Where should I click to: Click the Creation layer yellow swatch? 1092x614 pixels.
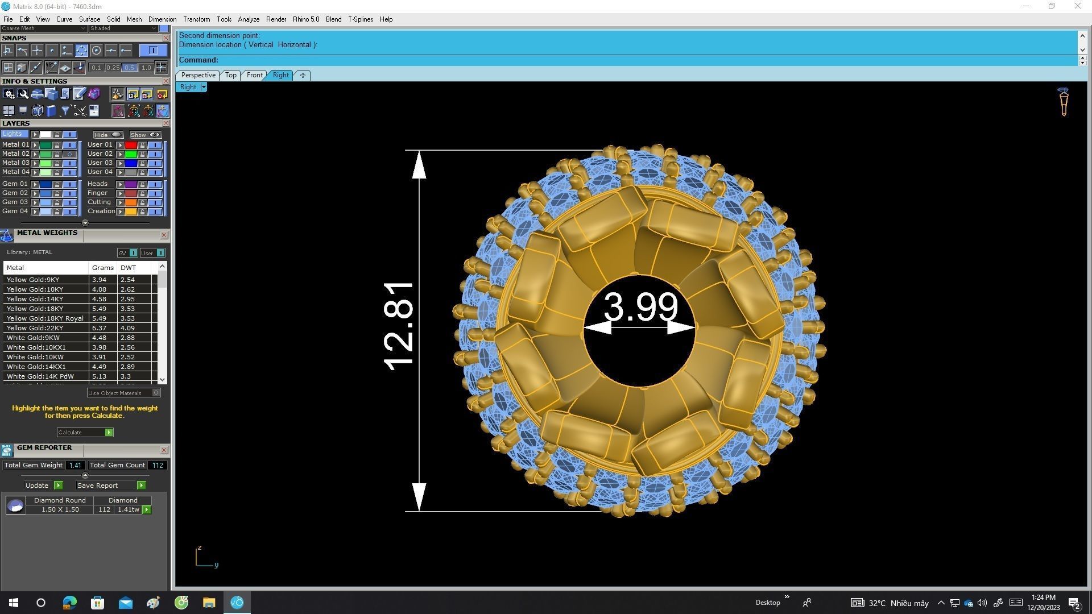coord(131,211)
